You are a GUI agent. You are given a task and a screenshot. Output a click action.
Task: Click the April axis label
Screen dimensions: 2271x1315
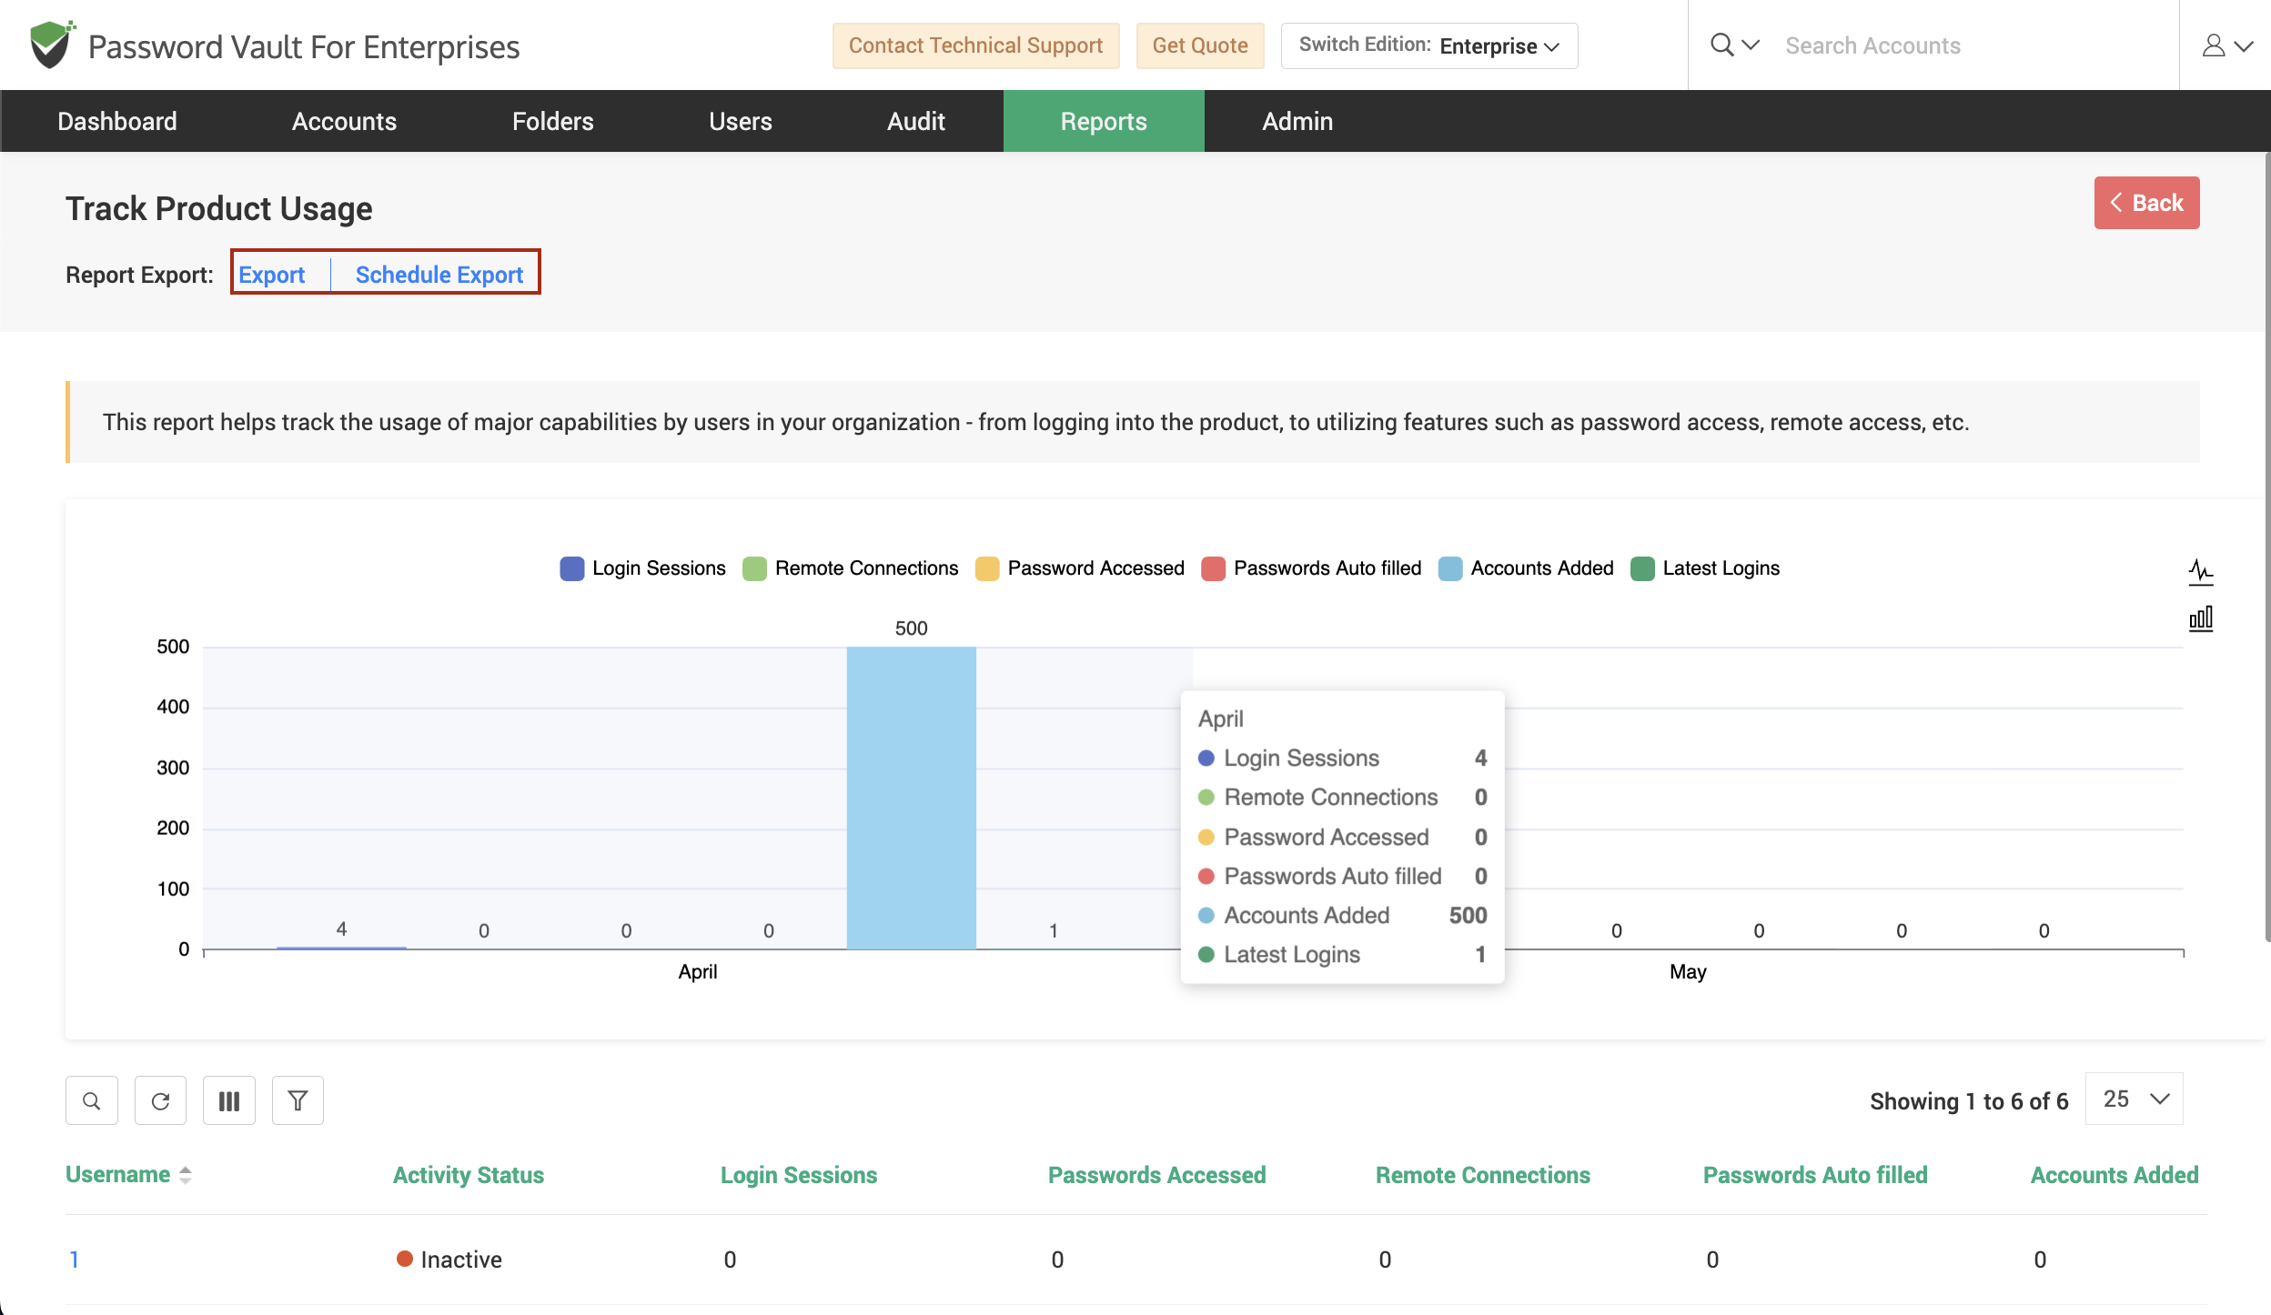698,972
